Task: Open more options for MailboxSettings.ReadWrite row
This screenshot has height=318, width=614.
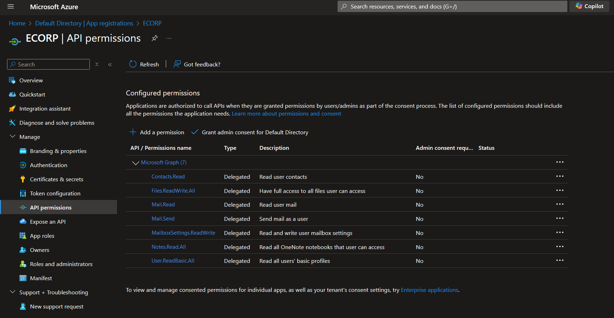Action: pos(560,232)
